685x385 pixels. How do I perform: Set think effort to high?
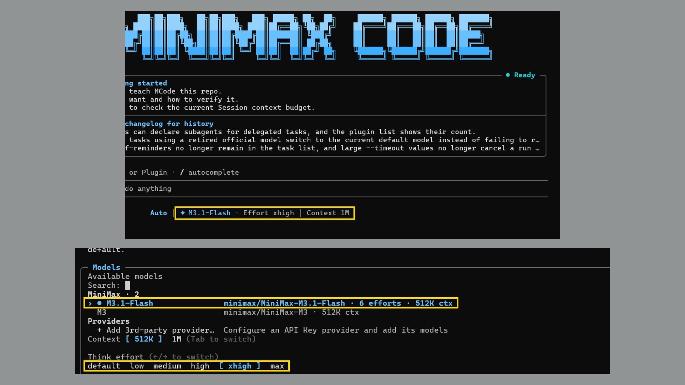pyautogui.click(x=200, y=366)
